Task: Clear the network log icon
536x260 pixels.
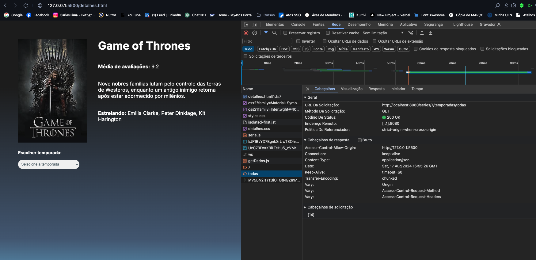Action: tap(255, 33)
